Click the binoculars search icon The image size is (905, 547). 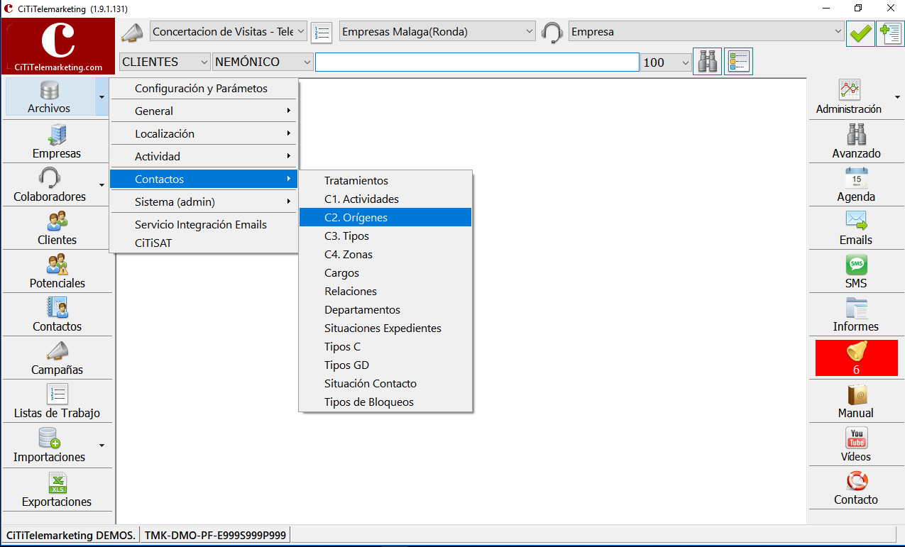coord(707,62)
